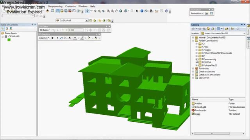Expand the Toolboxes node
The width and height of the screenshot is (250, 140).
[x=193, y=68]
